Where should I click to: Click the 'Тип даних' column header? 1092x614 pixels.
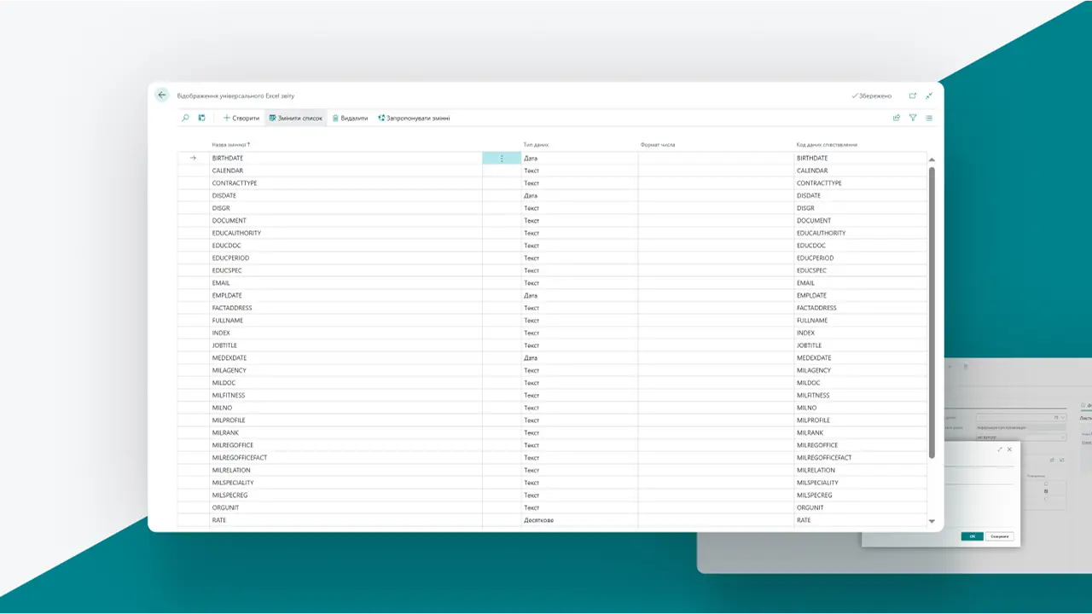536,145
